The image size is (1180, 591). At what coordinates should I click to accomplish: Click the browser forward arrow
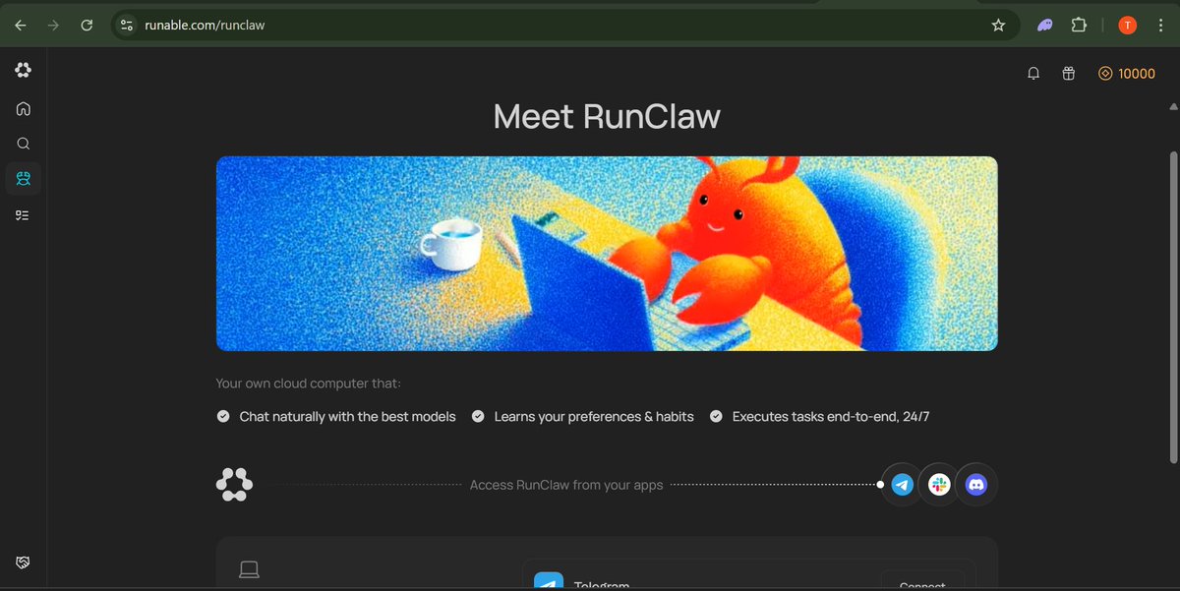54,25
